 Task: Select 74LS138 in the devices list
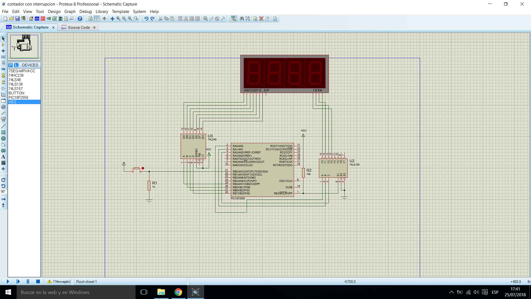pos(24,84)
